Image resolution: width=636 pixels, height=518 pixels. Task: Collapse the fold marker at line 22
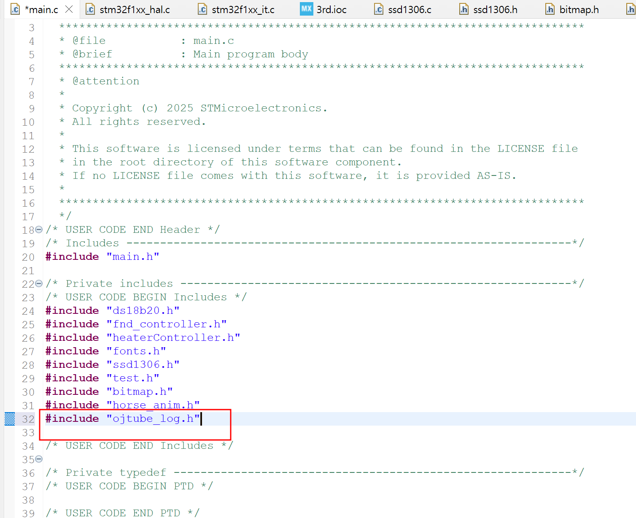(x=39, y=283)
